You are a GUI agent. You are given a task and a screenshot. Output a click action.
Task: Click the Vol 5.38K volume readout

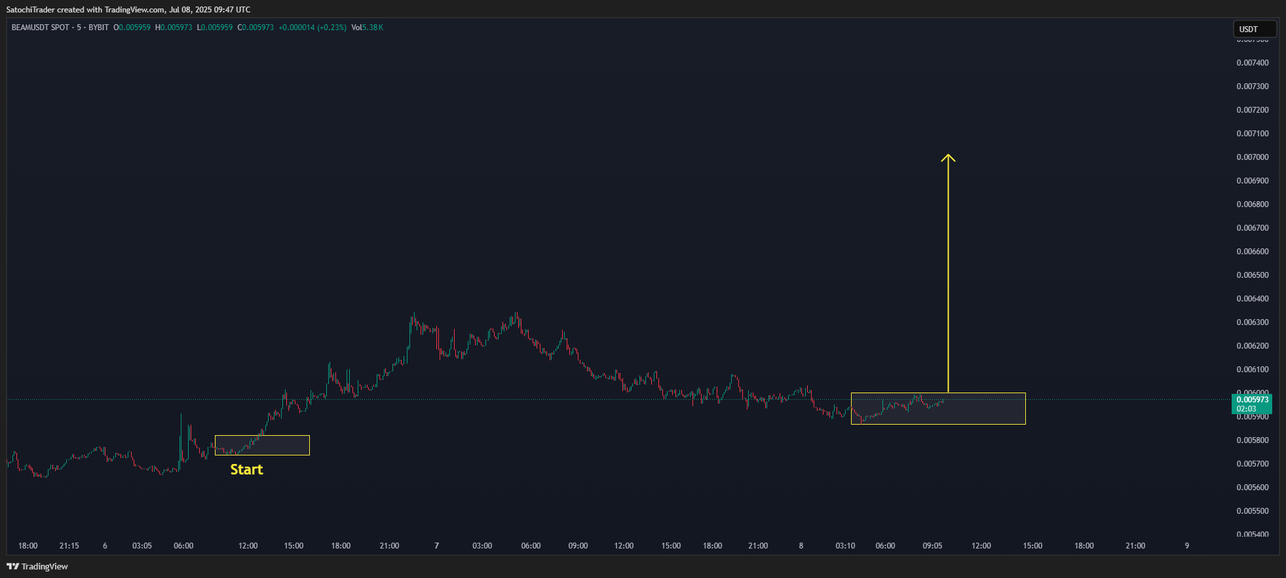pyautogui.click(x=368, y=28)
